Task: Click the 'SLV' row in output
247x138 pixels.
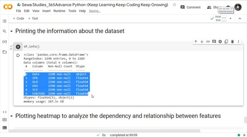Action: pos(57,90)
